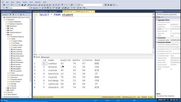Click the english column header
The height and width of the screenshot is (102, 181).
(x=65, y=60)
